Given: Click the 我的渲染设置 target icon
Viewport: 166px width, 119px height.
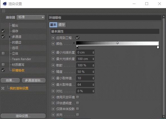Looking at the screenshot, I should (x=3, y=88).
